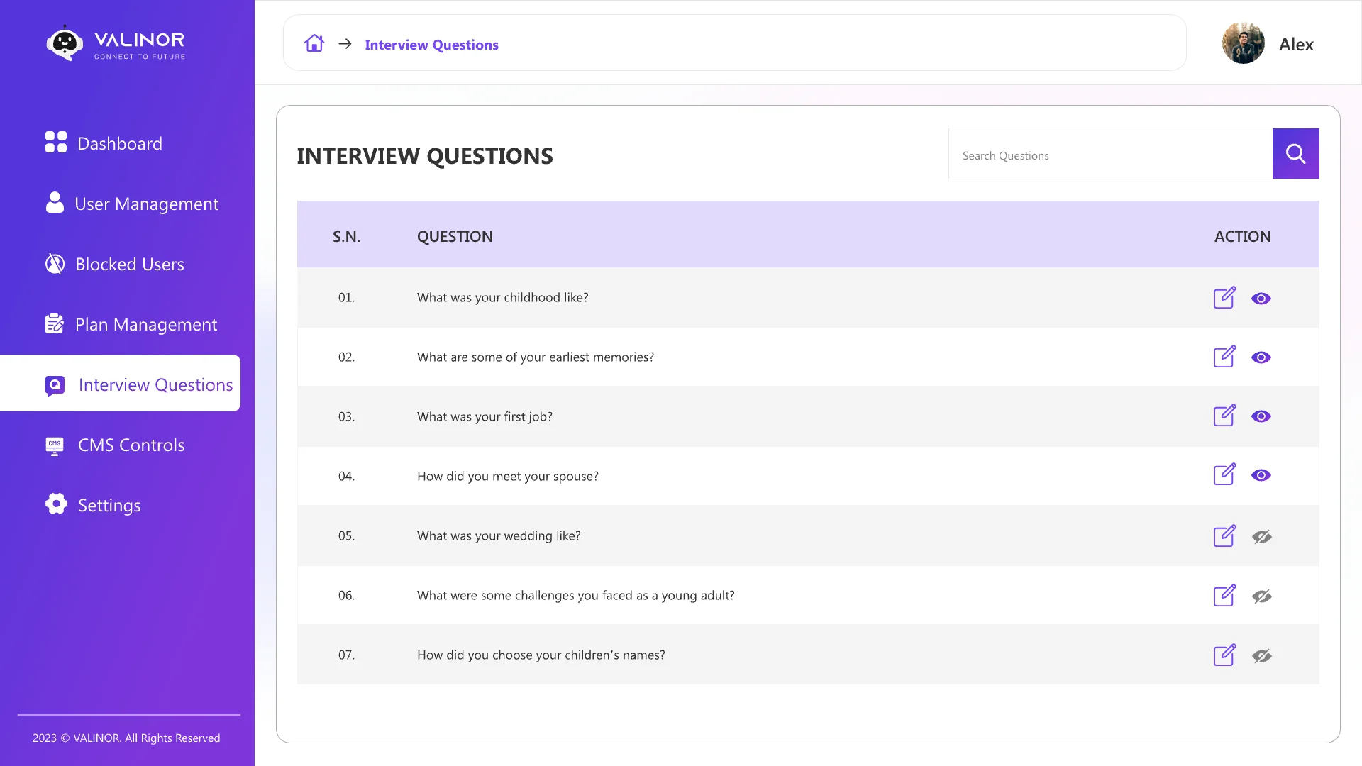Click the Plan Management clipboard icon

[x=55, y=324]
